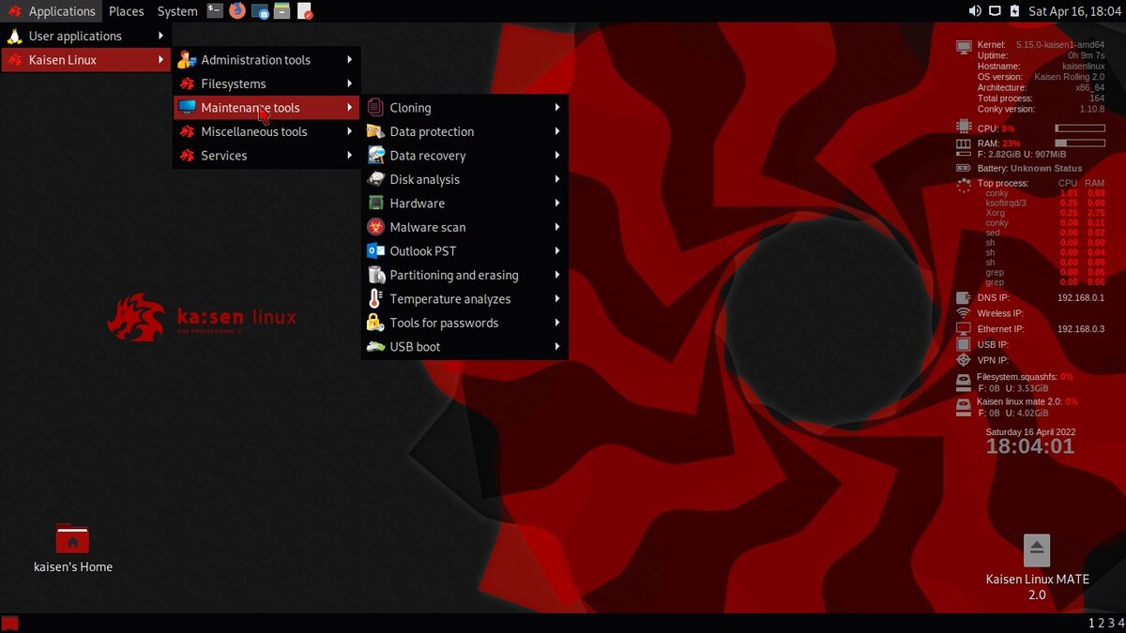1126x633 pixels.
Task: Open the network connection tray icon
Action: tap(995, 11)
